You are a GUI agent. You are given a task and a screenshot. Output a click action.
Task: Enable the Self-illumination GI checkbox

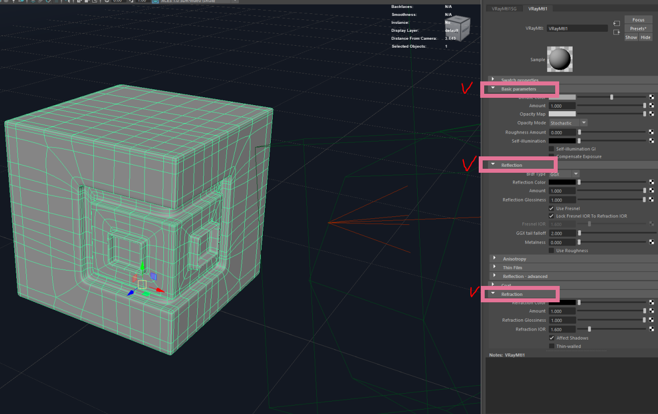pyautogui.click(x=551, y=149)
